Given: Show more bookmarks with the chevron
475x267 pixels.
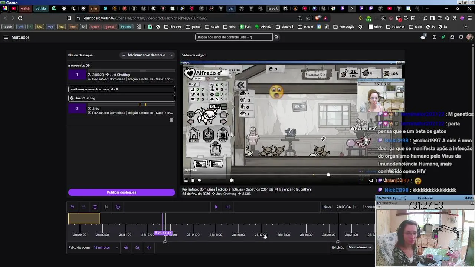Looking at the screenshot, I should coord(466,27).
